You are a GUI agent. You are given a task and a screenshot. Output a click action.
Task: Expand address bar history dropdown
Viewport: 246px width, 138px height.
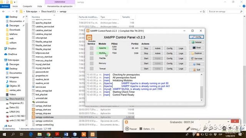click(x=201, y=11)
